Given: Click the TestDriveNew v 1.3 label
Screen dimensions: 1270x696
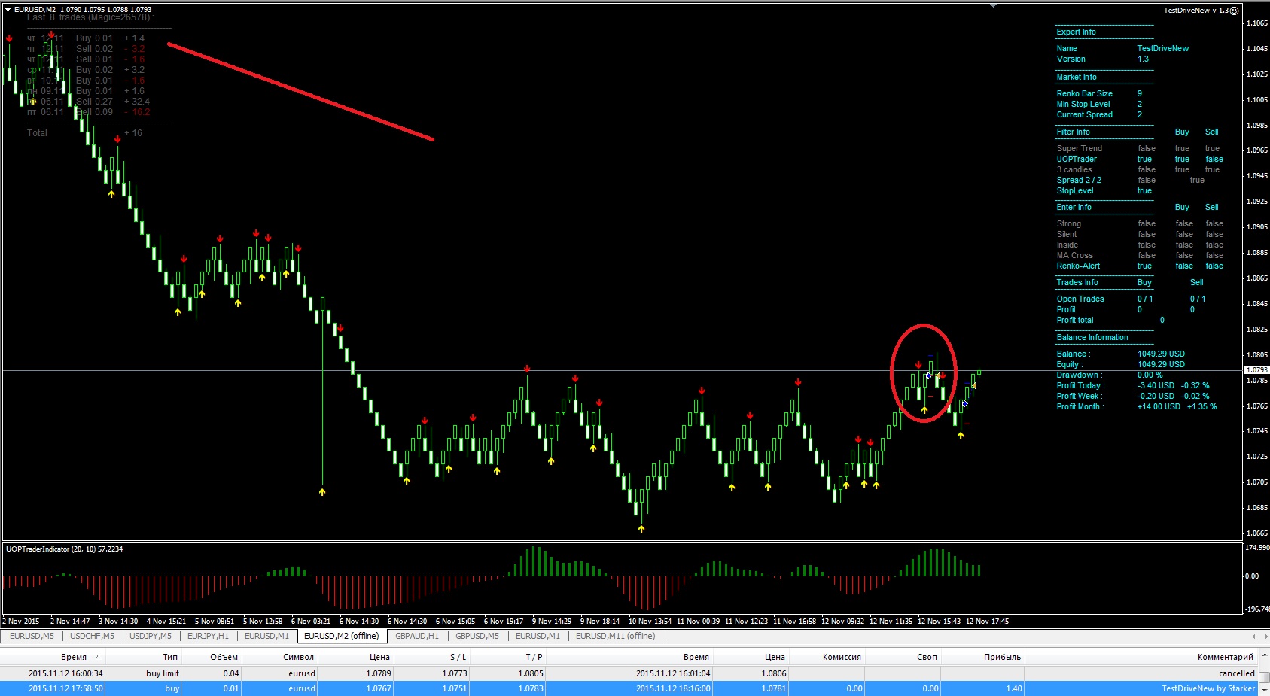Looking at the screenshot, I should tap(1195, 11).
